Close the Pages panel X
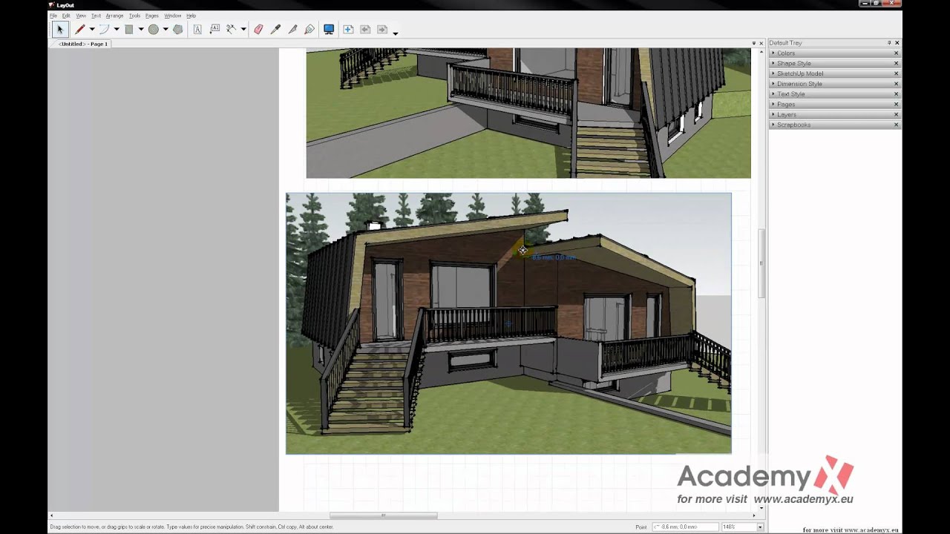The width and height of the screenshot is (950, 534). (896, 105)
